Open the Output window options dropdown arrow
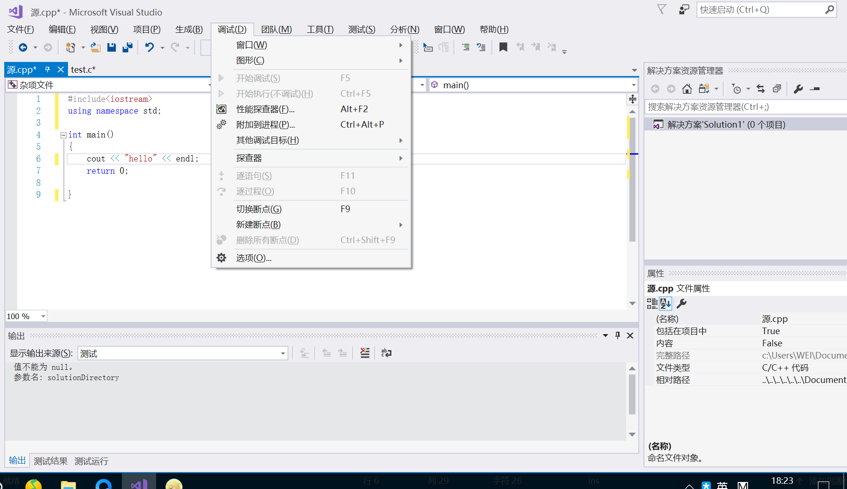The image size is (847, 489). pos(605,335)
